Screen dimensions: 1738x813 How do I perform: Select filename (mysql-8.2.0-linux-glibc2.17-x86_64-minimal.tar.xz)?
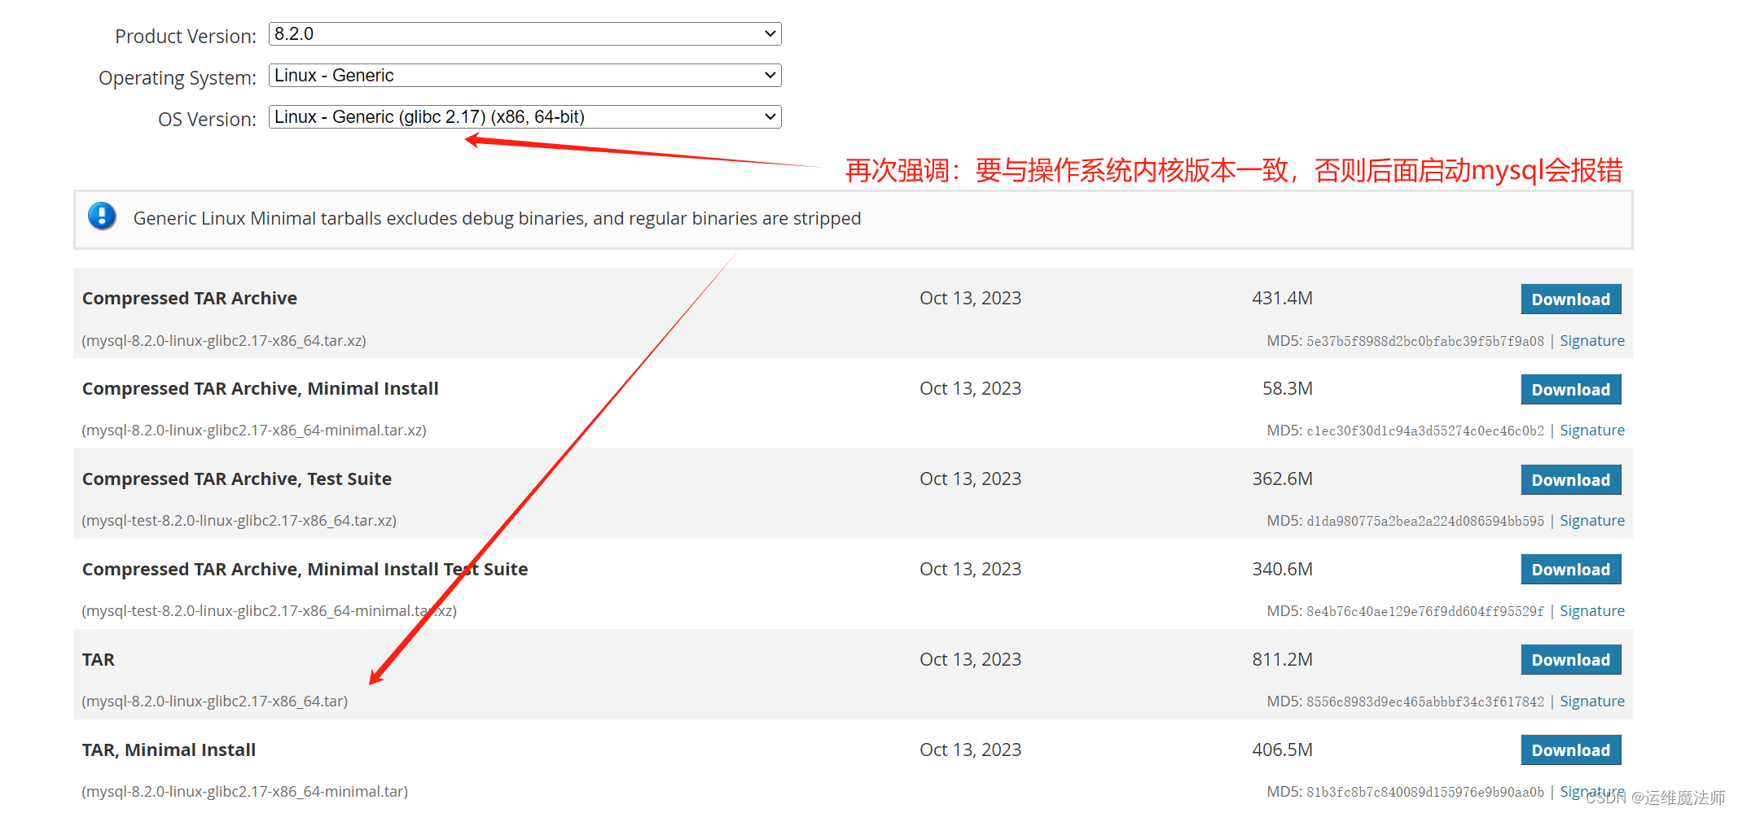[x=254, y=431]
